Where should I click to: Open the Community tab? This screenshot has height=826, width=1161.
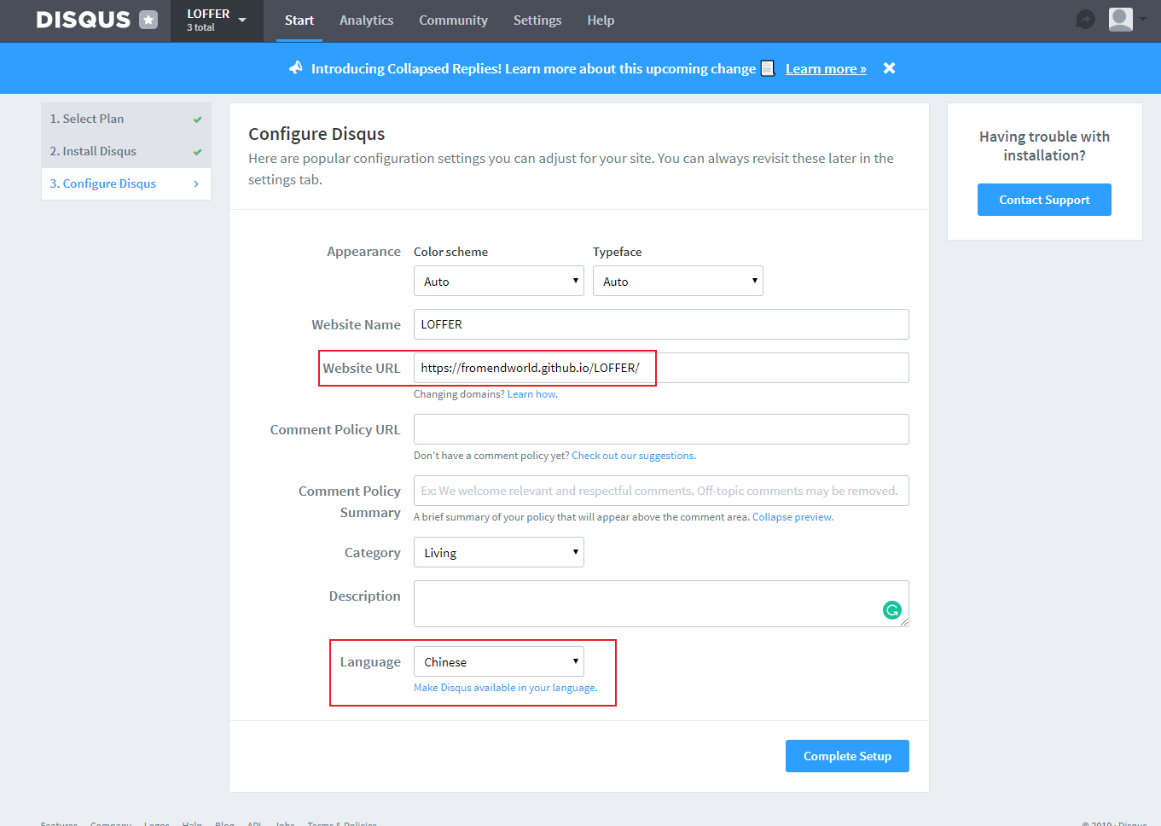click(453, 20)
